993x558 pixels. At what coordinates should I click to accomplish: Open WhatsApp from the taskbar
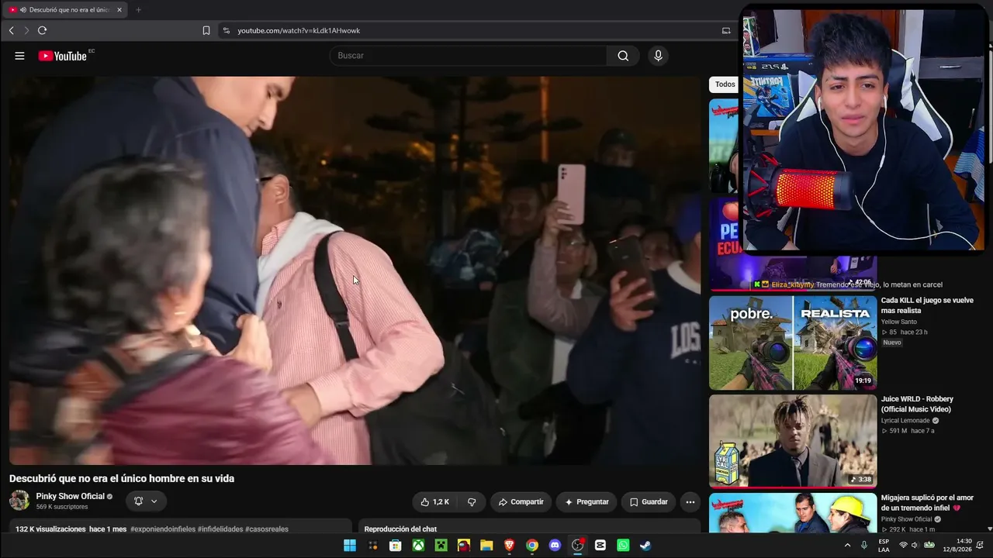point(623,546)
